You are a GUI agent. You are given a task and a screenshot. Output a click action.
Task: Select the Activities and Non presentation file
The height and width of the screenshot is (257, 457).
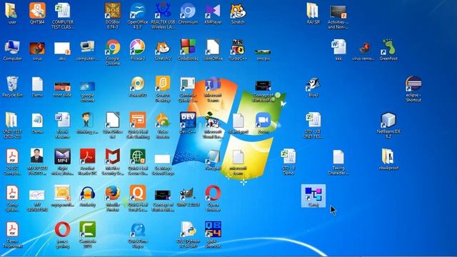click(x=338, y=11)
